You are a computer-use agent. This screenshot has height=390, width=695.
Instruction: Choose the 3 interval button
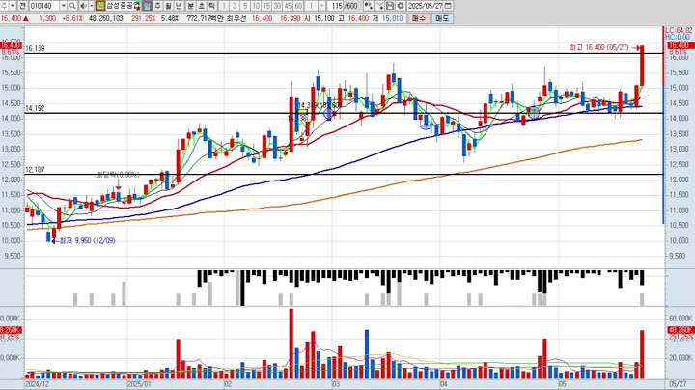point(235,6)
